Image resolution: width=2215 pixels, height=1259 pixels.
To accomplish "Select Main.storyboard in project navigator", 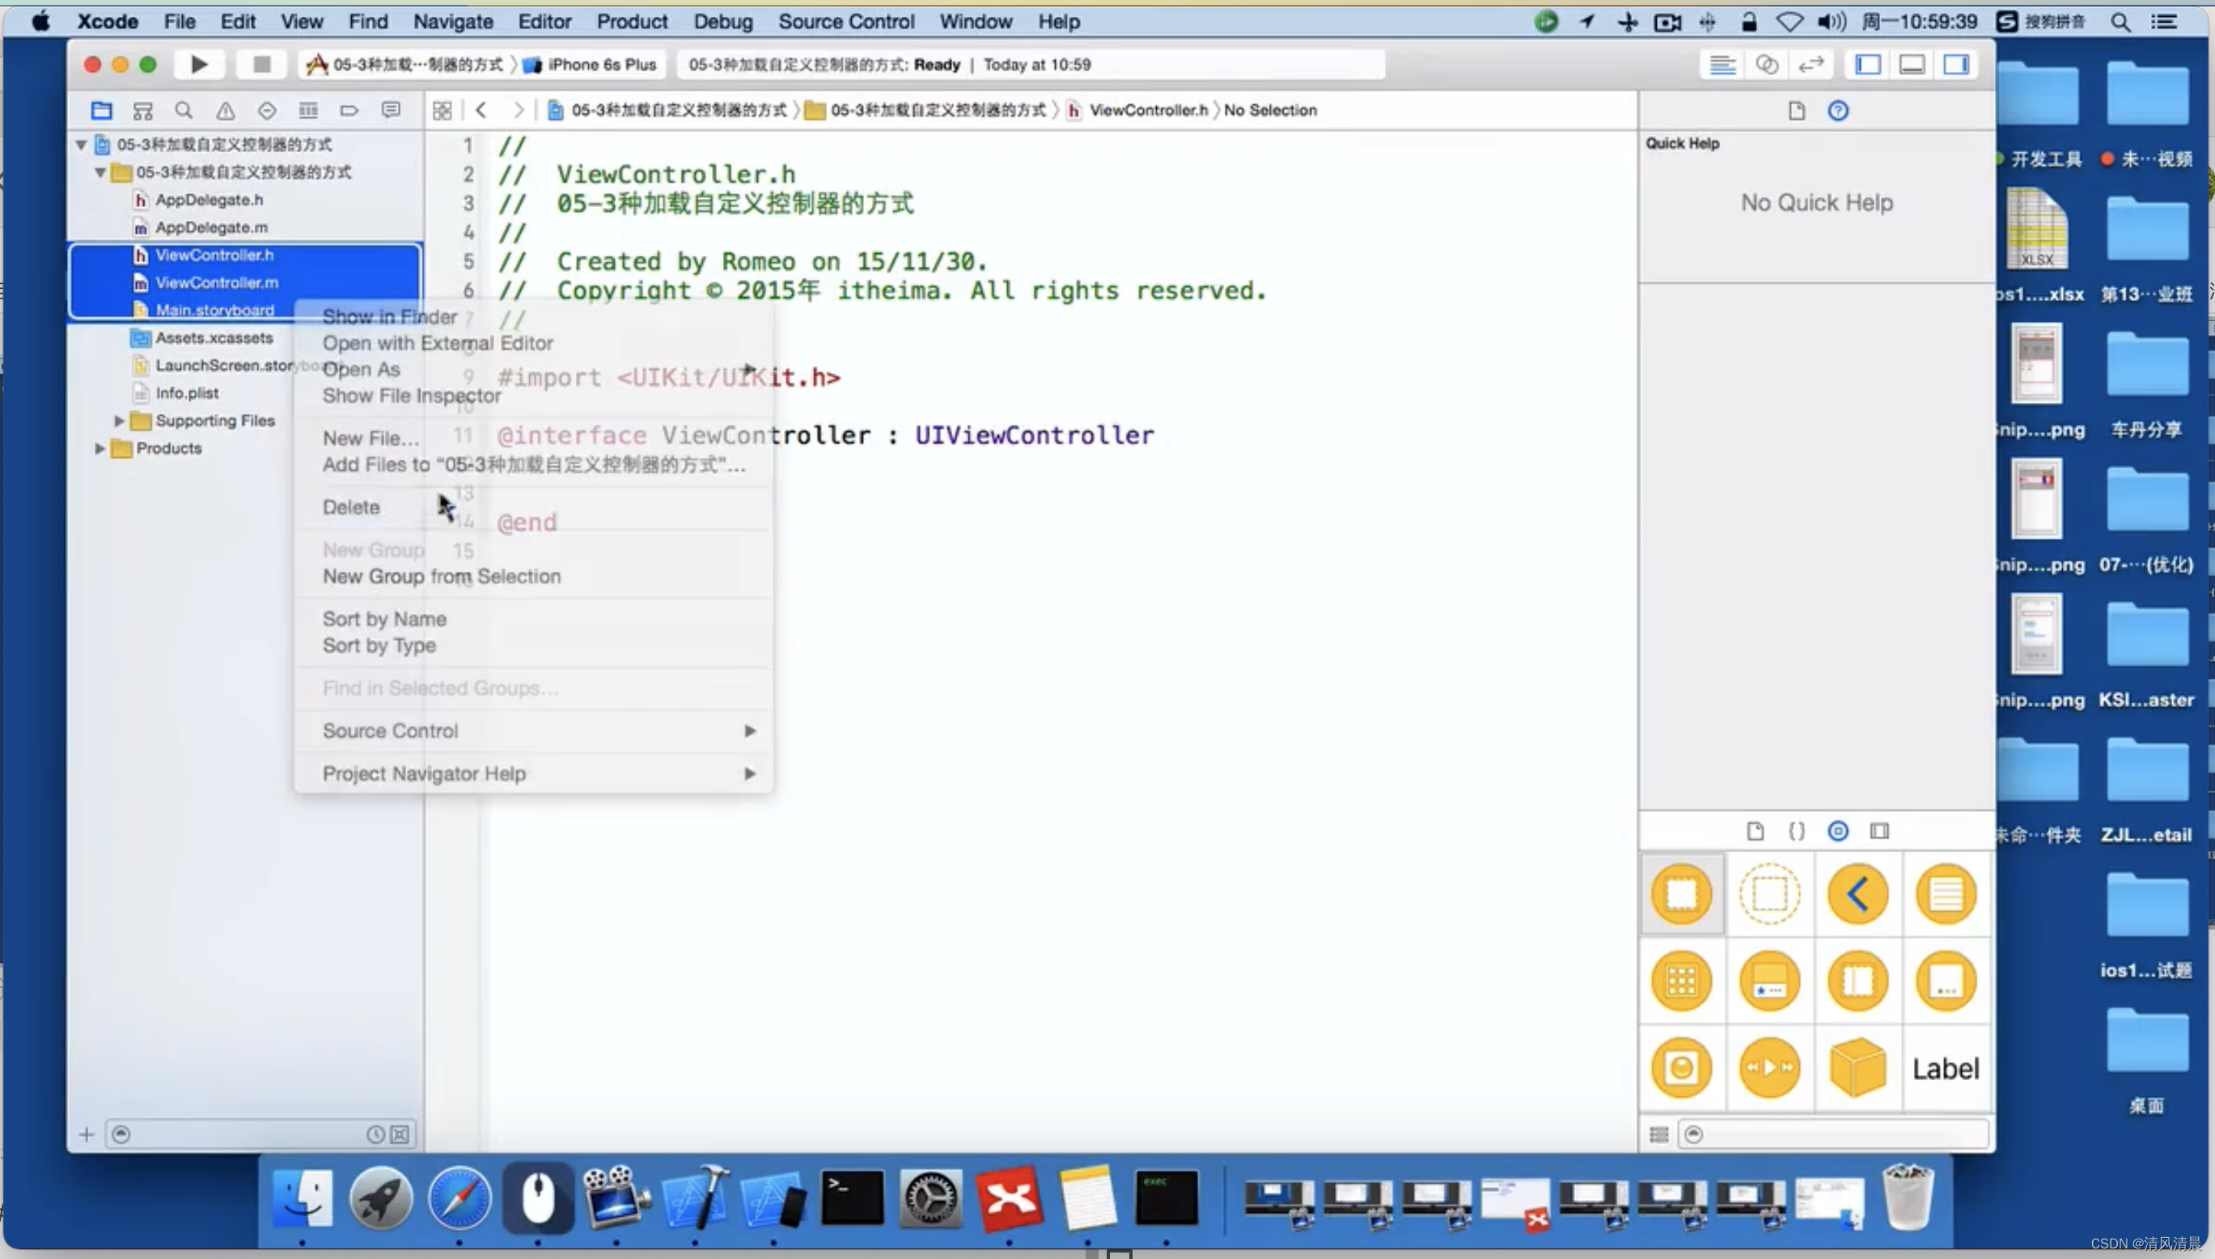I will pyautogui.click(x=214, y=309).
